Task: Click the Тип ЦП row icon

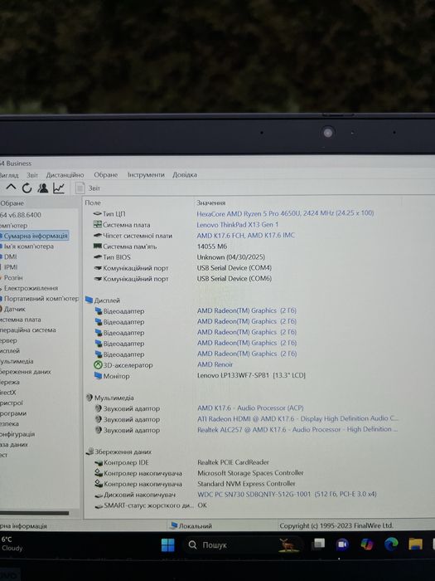Action: tap(97, 214)
